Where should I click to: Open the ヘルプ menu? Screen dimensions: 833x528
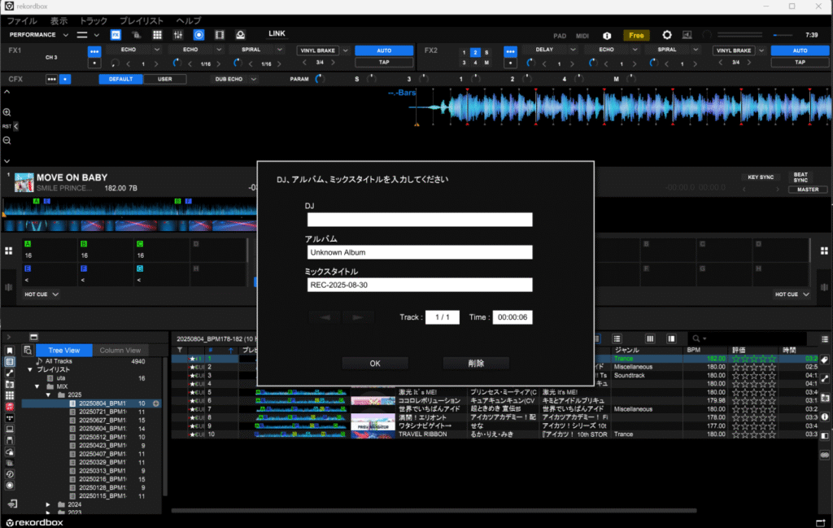(x=189, y=20)
